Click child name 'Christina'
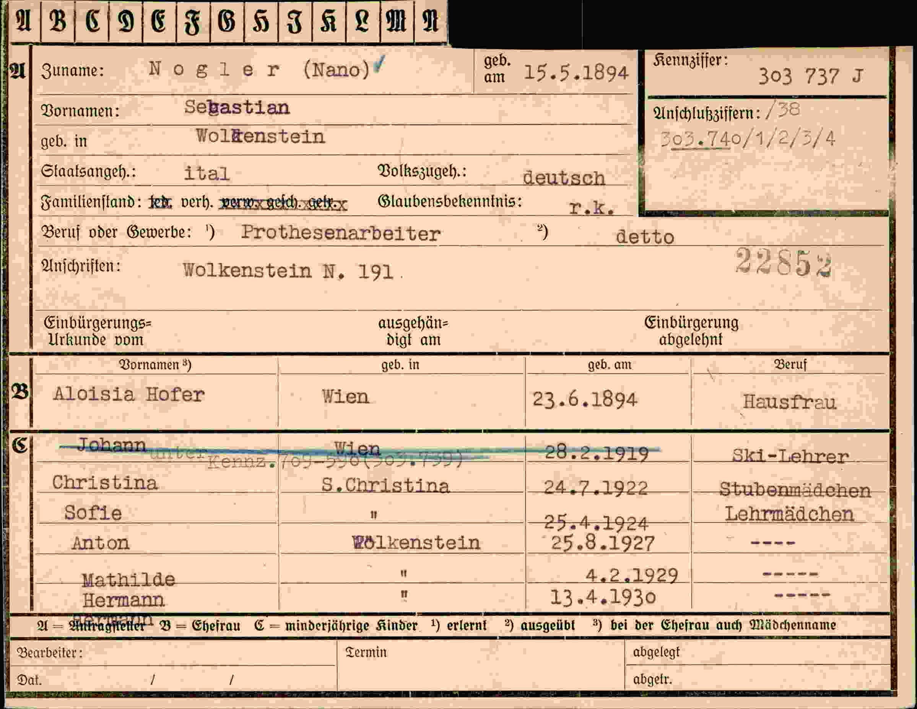The image size is (917, 709). pyautogui.click(x=105, y=483)
